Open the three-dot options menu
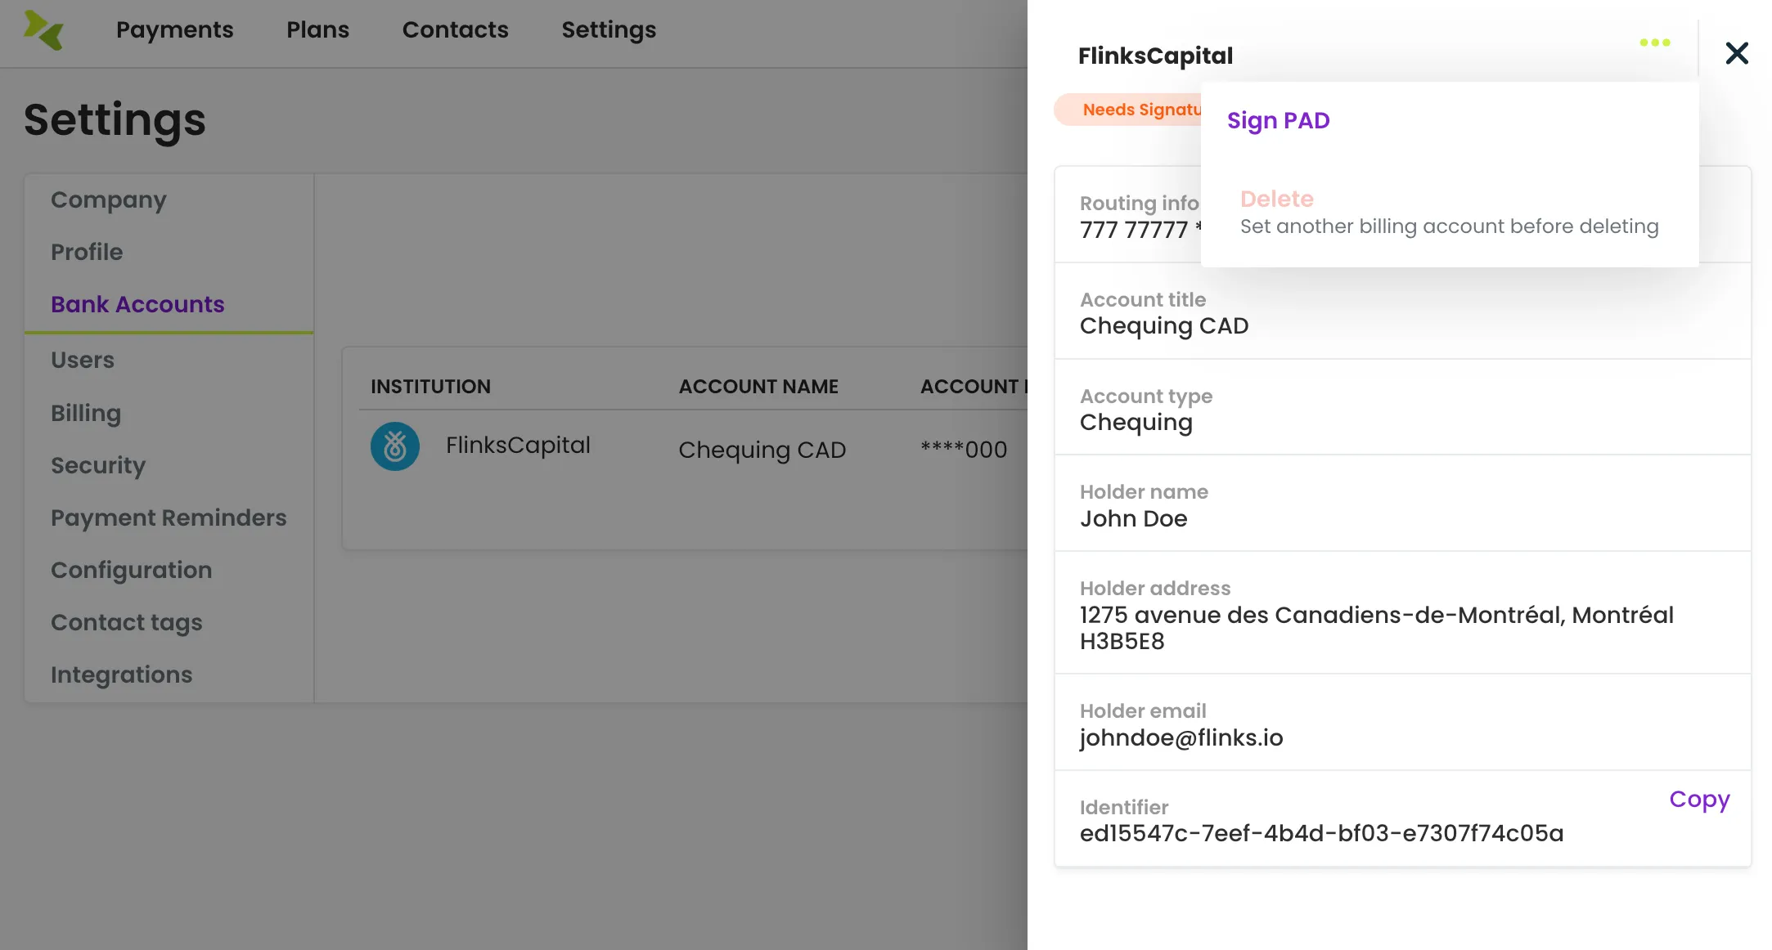Viewport: 1772px width, 950px height. tap(1654, 43)
